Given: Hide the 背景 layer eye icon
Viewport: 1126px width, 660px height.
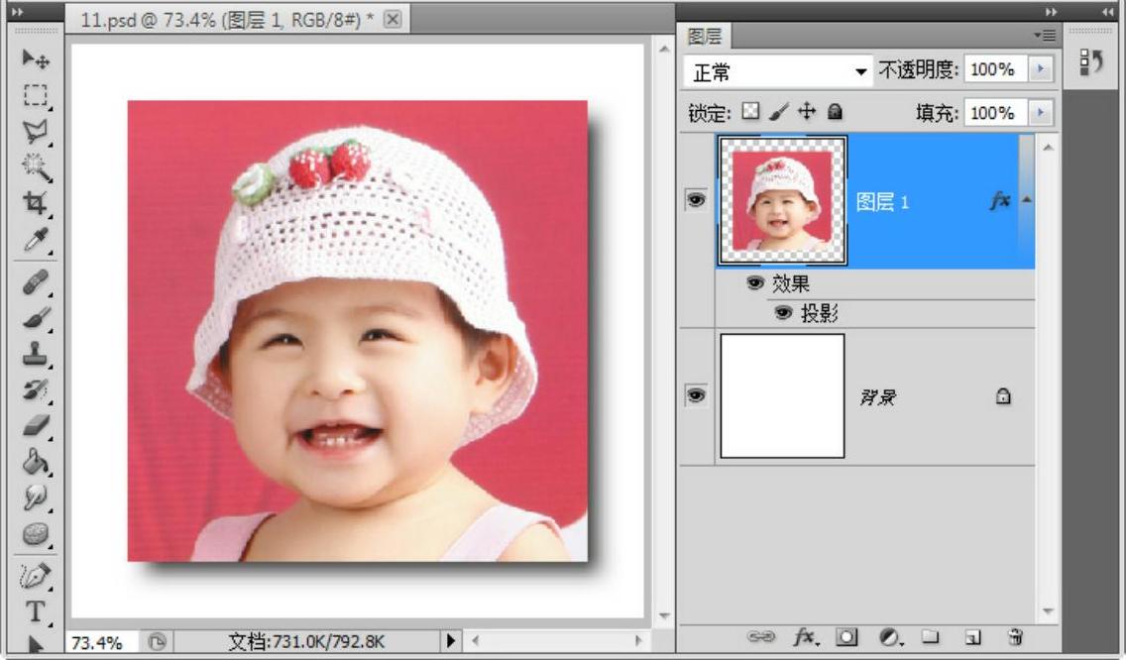Looking at the screenshot, I should click(x=696, y=395).
